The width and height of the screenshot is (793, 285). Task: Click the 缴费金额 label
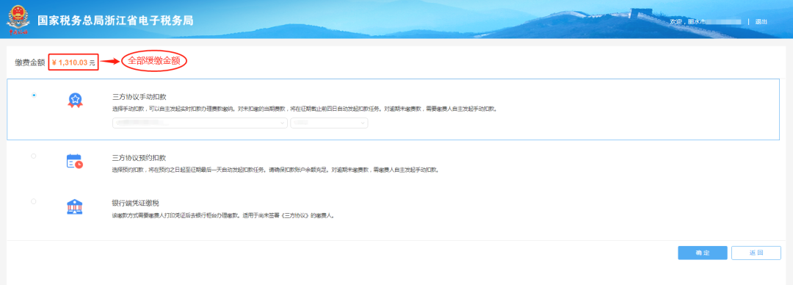tap(30, 62)
